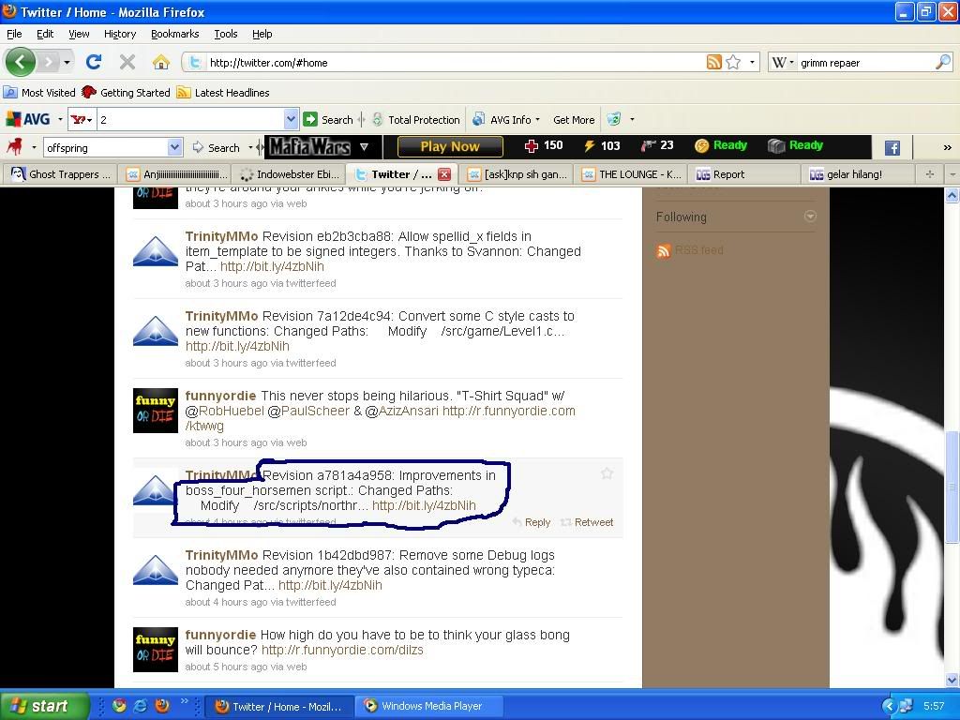
Task: Click the green AVG Search button
Action: point(328,119)
